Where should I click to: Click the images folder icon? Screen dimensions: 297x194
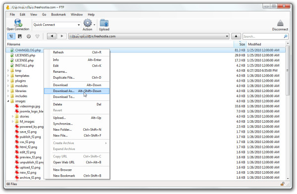click(12, 101)
